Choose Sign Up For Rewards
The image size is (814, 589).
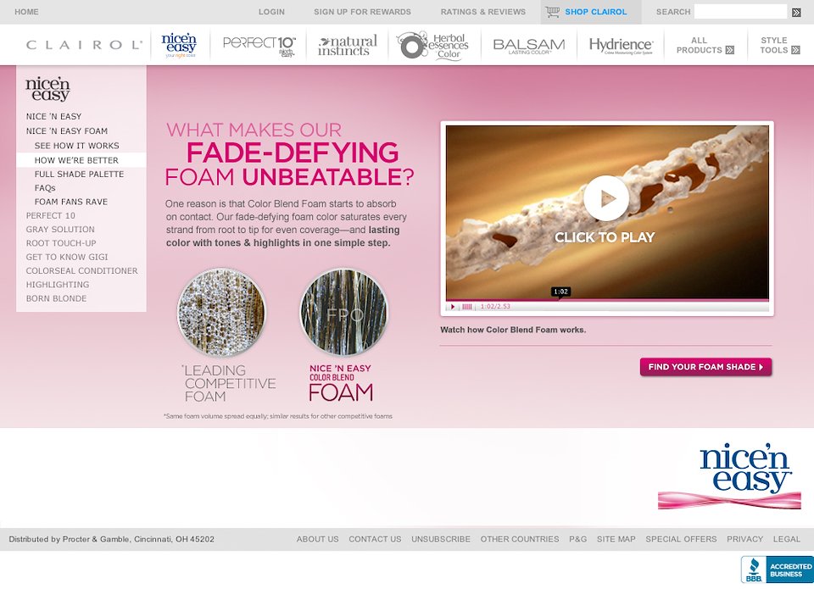[362, 11]
